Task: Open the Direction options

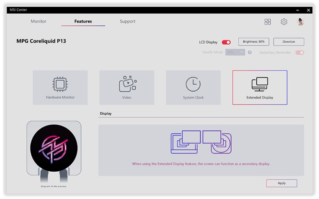Action: click(x=289, y=42)
